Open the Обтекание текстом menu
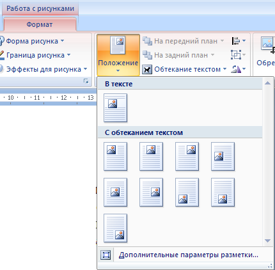Image resolution: width=275 pixels, height=270 pixels. point(184,69)
